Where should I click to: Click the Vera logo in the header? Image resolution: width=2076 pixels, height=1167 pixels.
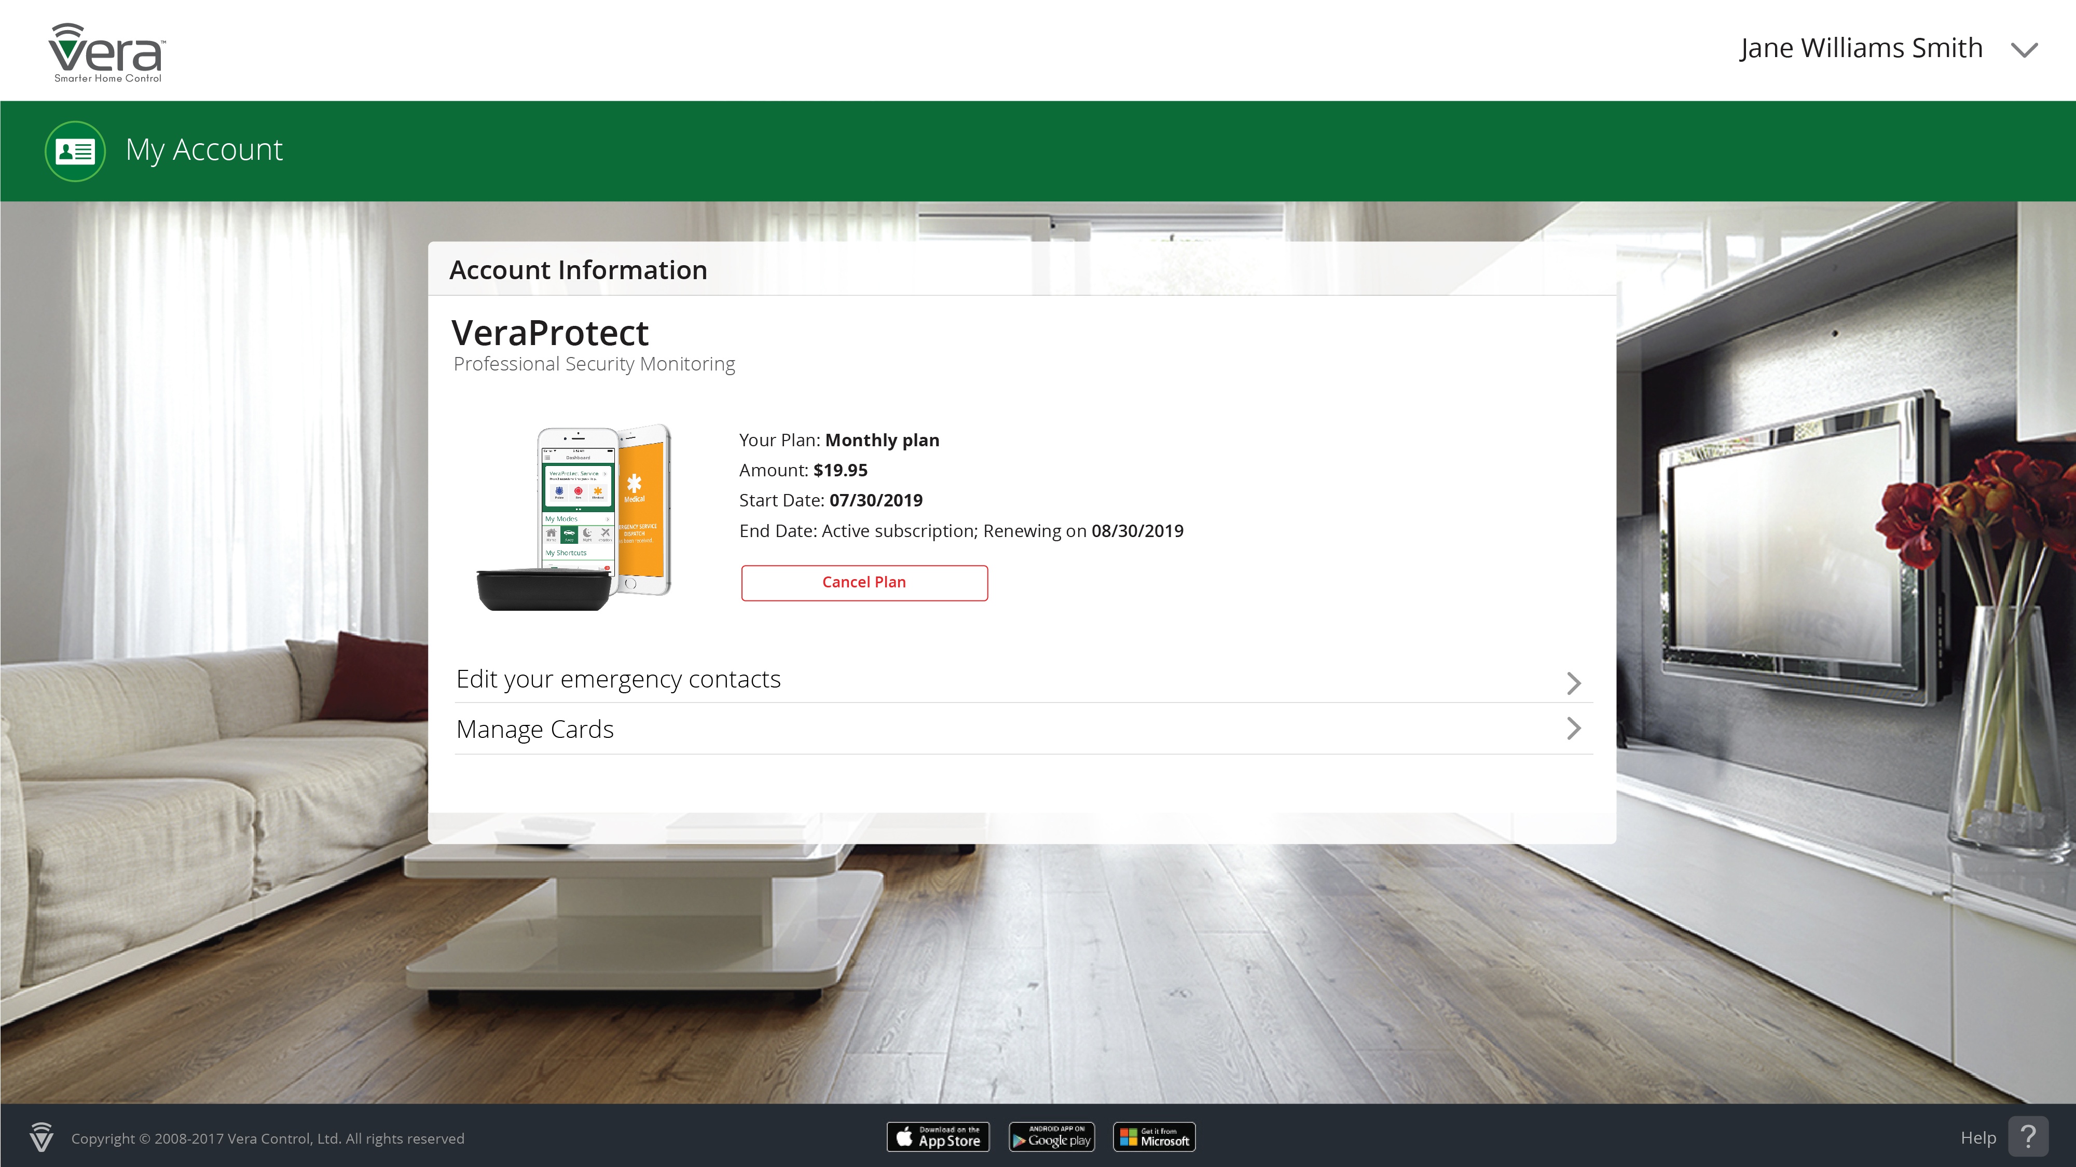[107, 52]
